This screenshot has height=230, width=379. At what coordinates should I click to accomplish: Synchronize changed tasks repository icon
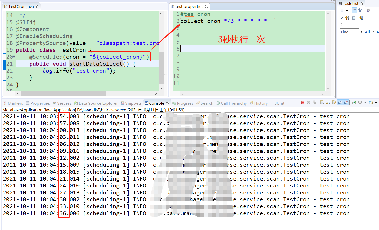point(361,18)
